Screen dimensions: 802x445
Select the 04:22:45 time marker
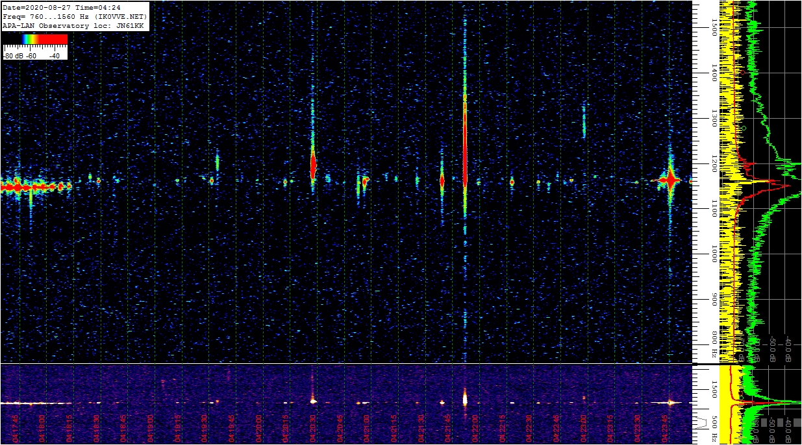[x=556, y=429]
